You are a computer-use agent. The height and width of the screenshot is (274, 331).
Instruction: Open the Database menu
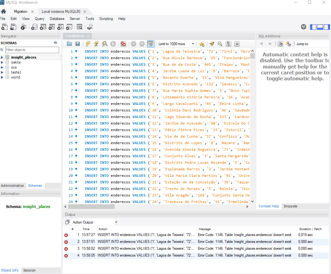tap(57, 19)
